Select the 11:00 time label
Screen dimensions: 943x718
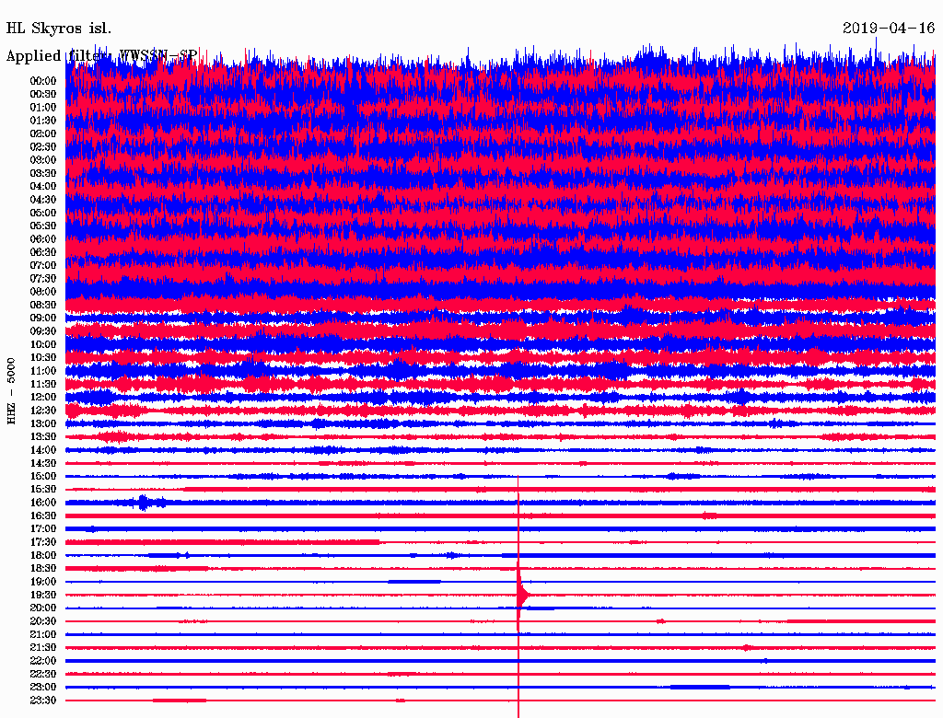43,371
